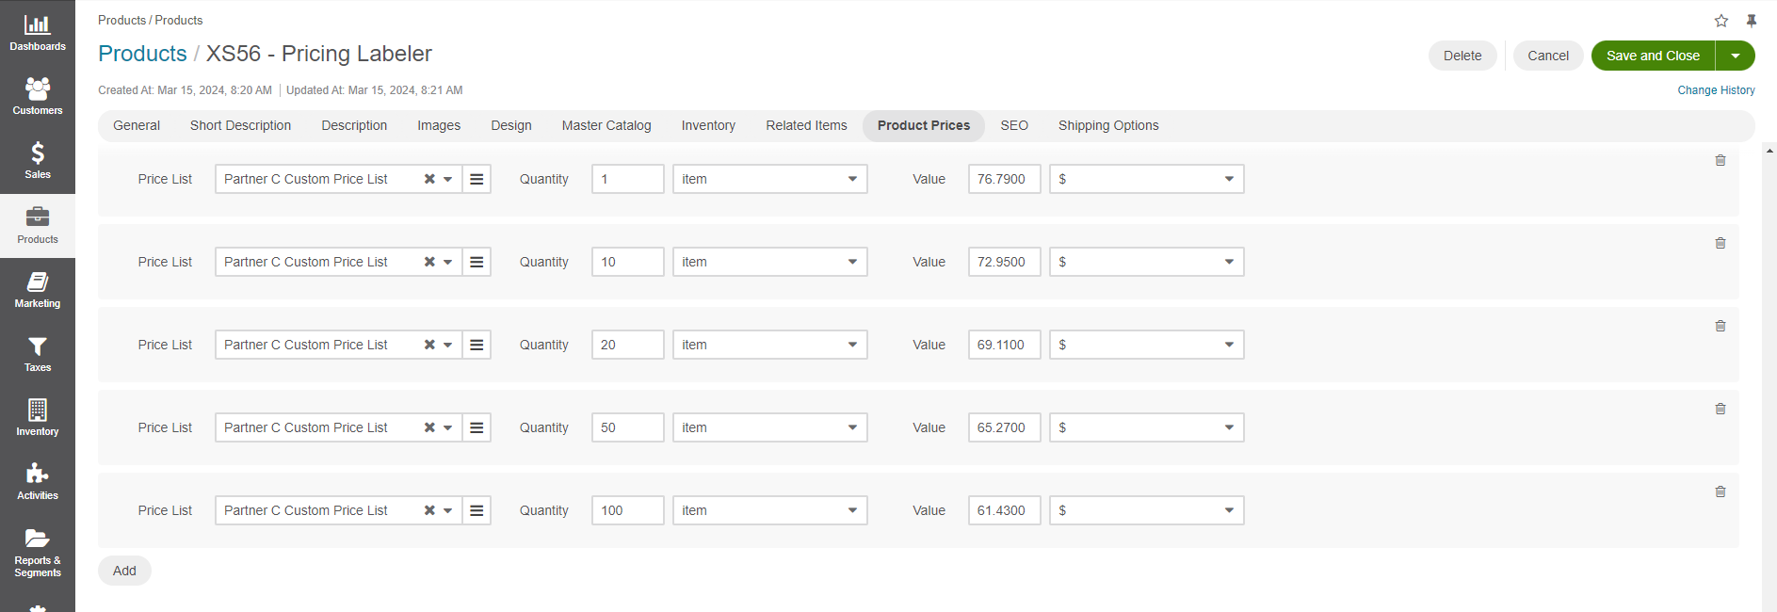Image resolution: width=1777 pixels, height=612 pixels.
Task: Expand the Save and Close dropdown arrow
Action: (1735, 56)
